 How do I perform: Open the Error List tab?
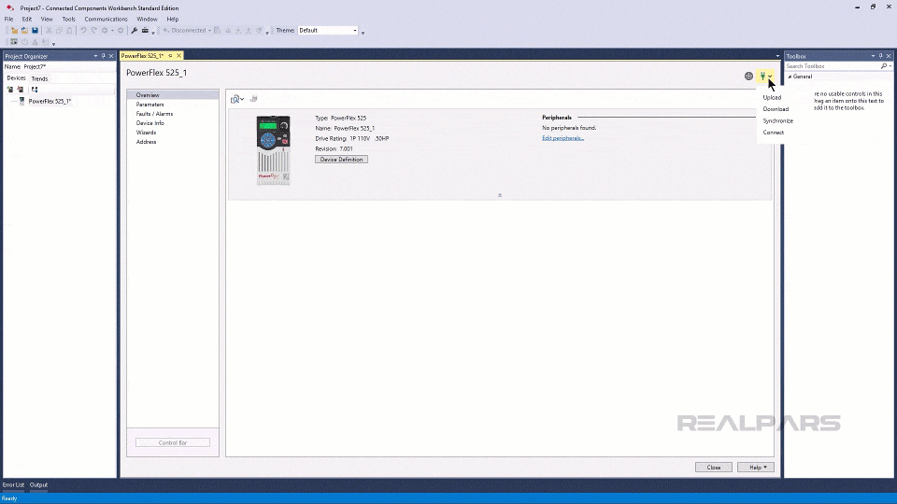click(13, 485)
